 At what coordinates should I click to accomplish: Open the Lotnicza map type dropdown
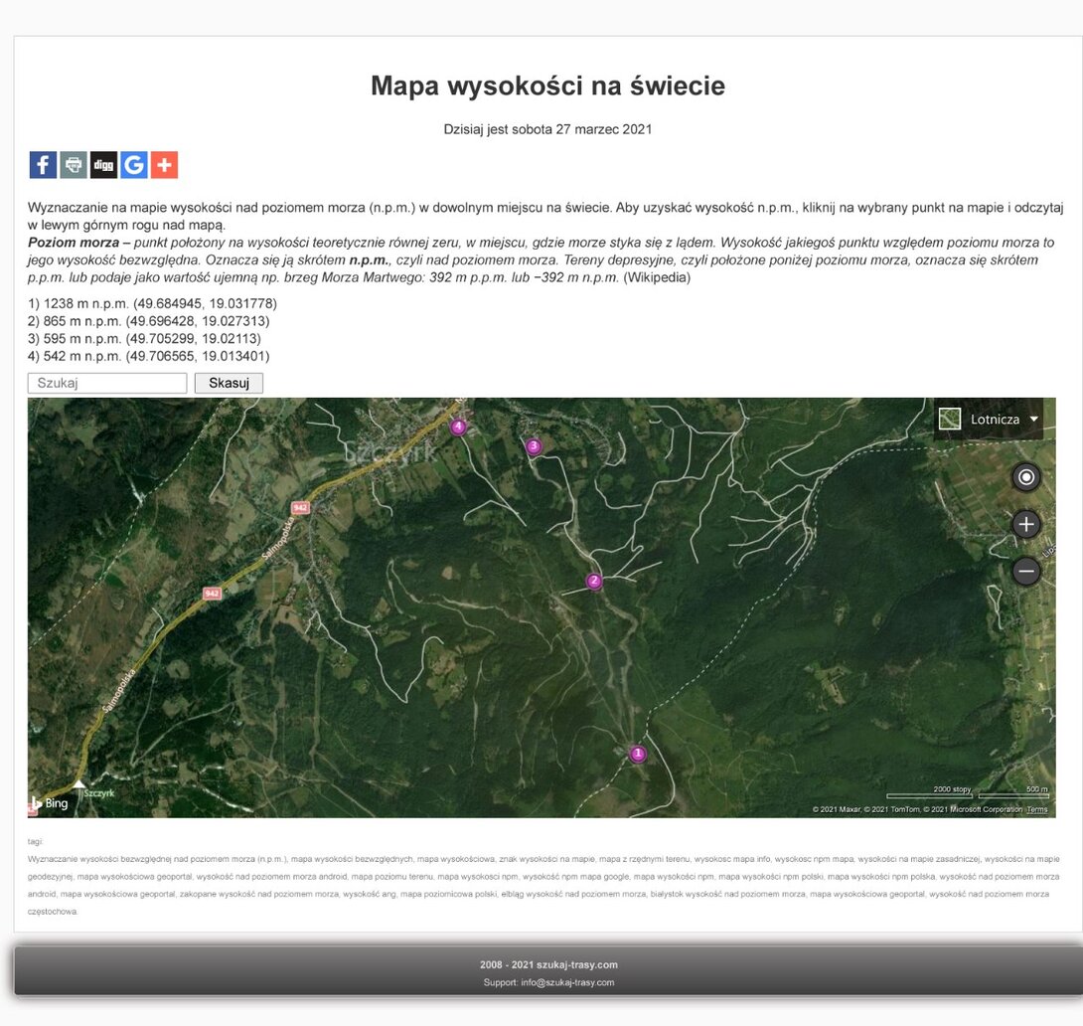coord(989,419)
